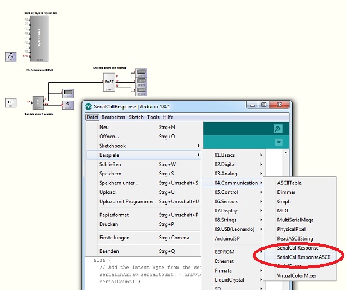Expand the EEPROM library examples
The height and width of the screenshot is (290, 346).
click(x=234, y=252)
